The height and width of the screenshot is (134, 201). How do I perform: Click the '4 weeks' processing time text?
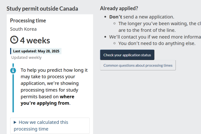(x=35, y=40)
